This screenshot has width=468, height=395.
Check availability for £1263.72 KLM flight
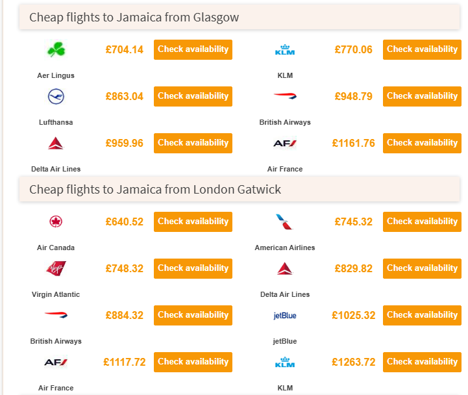click(x=422, y=362)
